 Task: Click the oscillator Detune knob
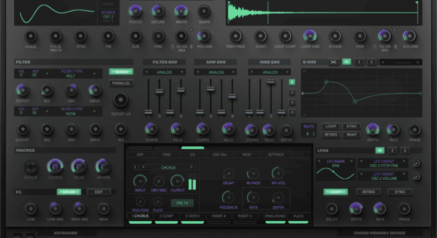pyautogui.click(x=158, y=11)
